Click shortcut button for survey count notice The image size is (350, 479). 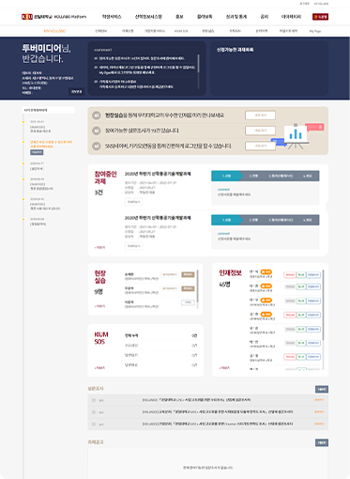(260, 131)
